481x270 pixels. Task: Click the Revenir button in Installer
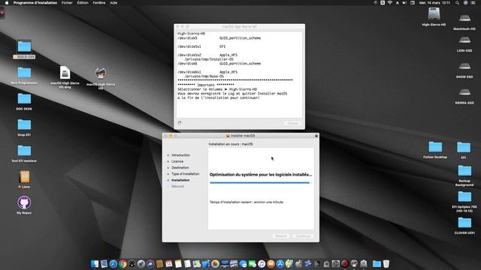click(280, 236)
